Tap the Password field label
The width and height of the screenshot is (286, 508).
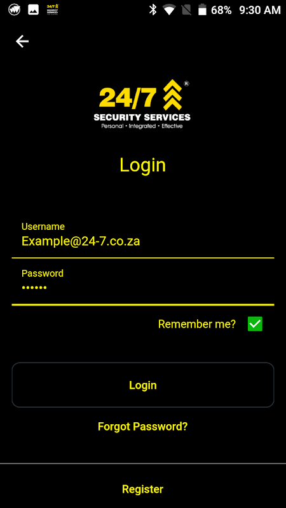click(43, 274)
